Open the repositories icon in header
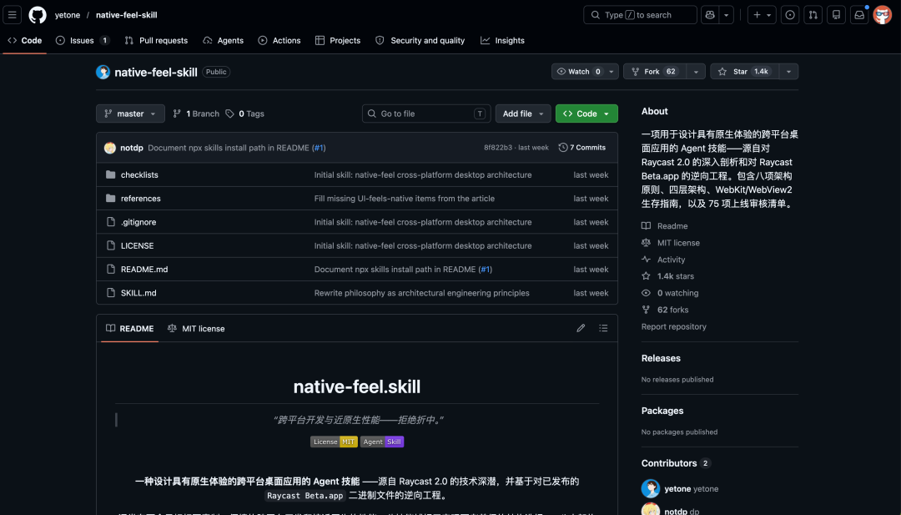 tap(836, 15)
